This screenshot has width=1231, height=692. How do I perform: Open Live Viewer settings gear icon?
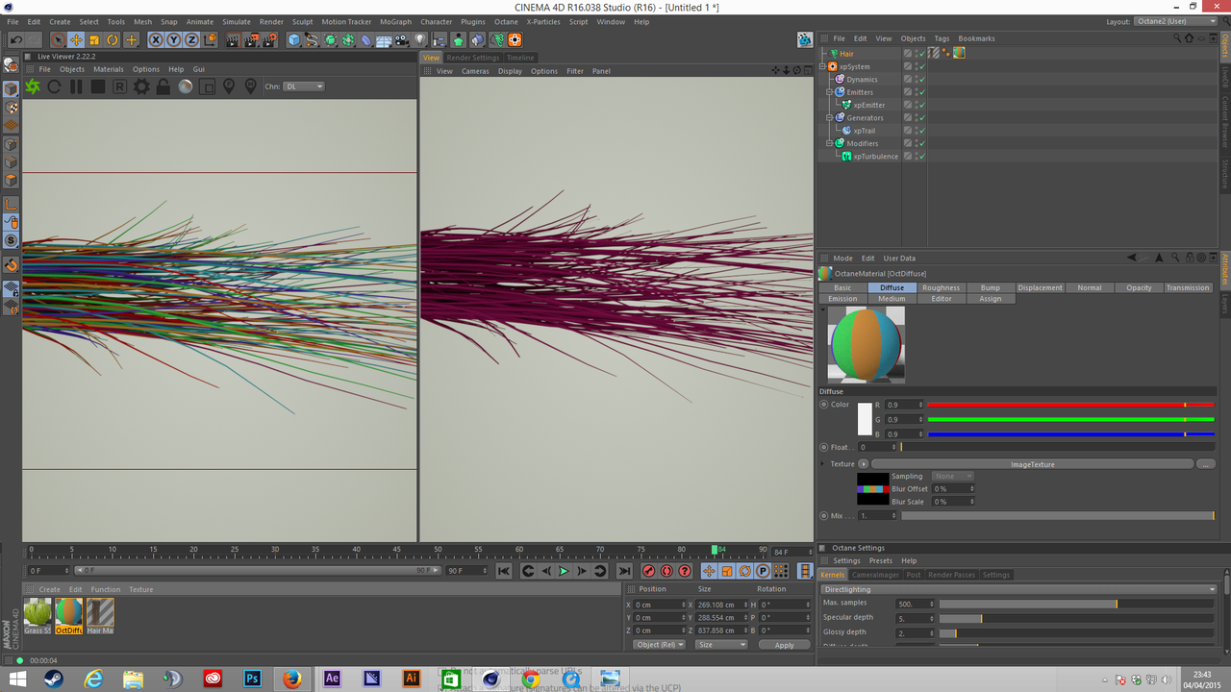tap(141, 86)
